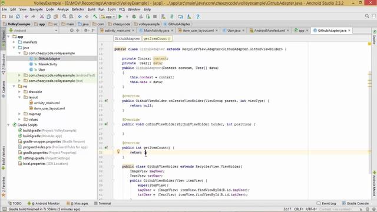Click the Cut scissors icon

(42, 16)
